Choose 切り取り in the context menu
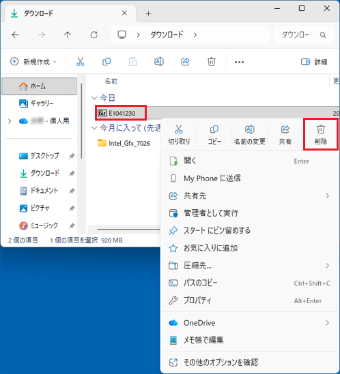 179,135
